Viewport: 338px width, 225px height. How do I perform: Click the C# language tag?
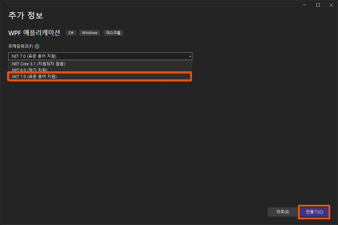pos(71,33)
